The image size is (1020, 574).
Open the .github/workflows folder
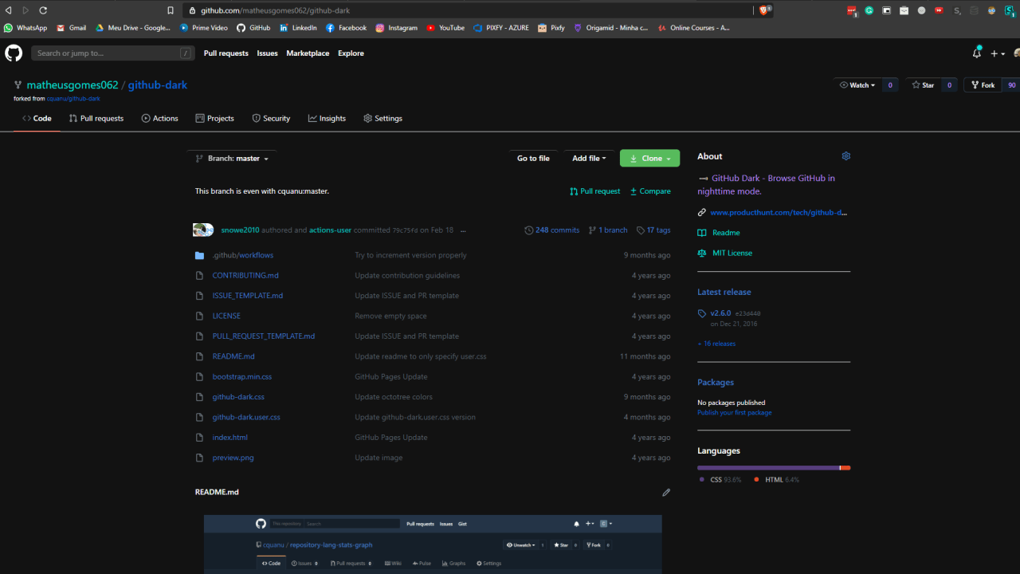tap(242, 255)
